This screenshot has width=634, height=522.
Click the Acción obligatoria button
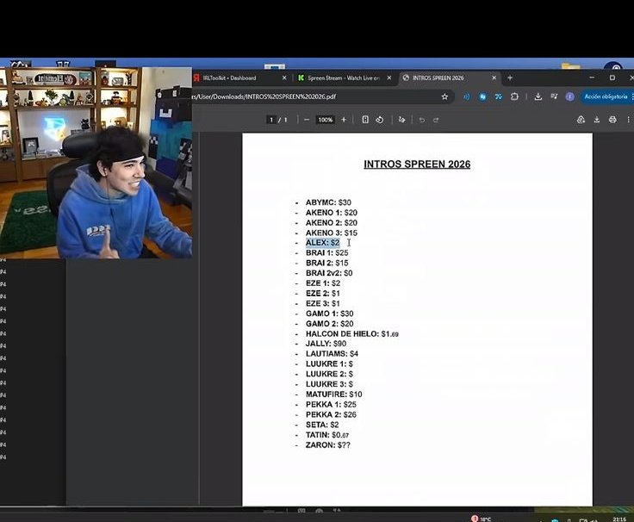(606, 96)
